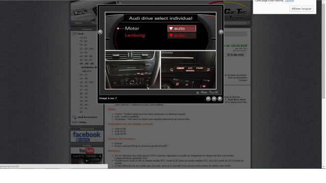Select the A6 - 4F / 4FH category

[x=87, y=82]
